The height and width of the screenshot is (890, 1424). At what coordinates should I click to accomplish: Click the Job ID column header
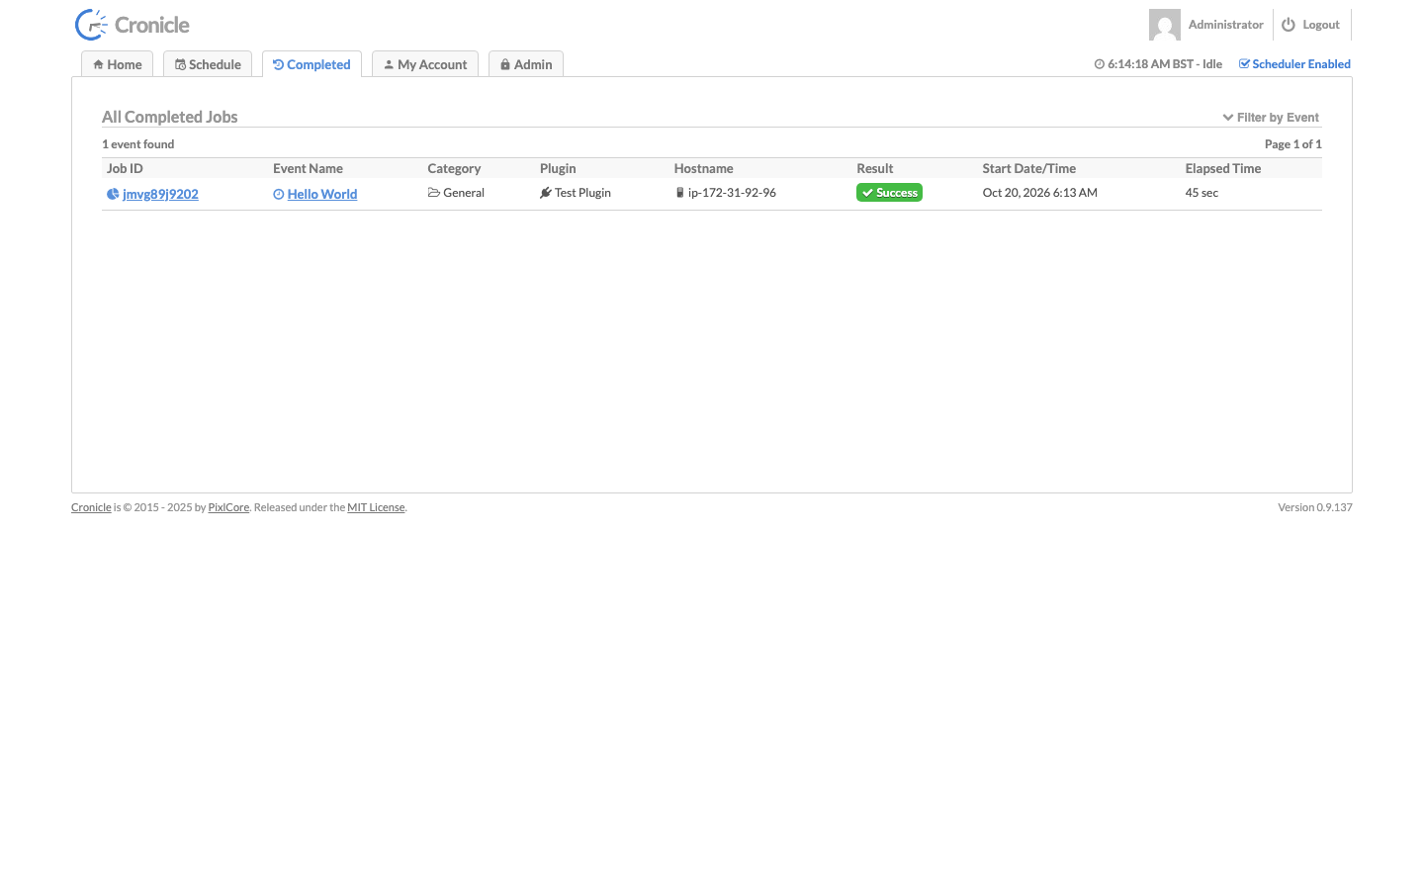pyautogui.click(x=125, y=169)
